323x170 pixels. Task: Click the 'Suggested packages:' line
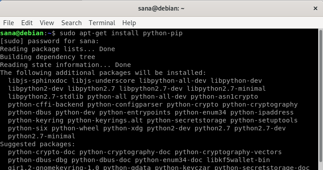[38, 144]
